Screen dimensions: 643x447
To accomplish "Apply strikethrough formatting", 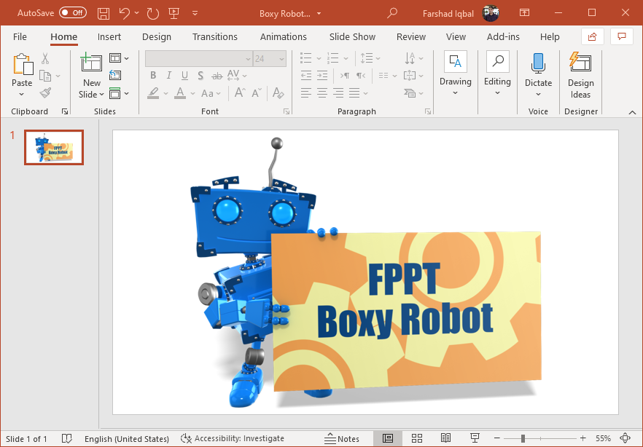I will point(217,75).
